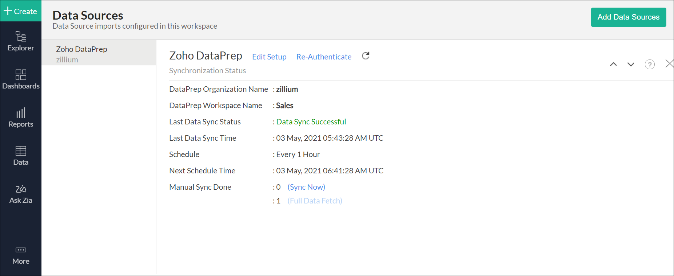Click the refresh sync status icon

[366, 56]
